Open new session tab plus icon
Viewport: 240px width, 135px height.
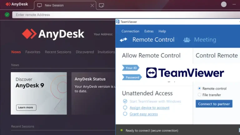101,6
